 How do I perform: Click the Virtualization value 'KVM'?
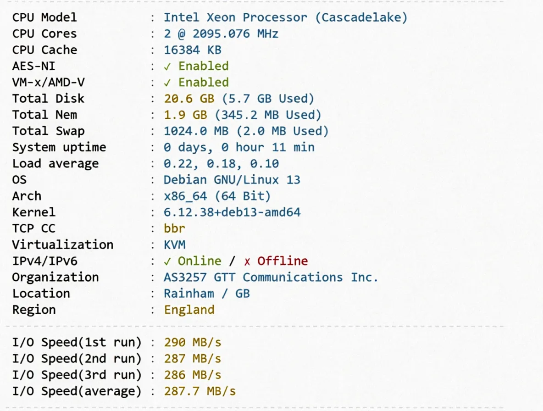click(x=174, y=244)
